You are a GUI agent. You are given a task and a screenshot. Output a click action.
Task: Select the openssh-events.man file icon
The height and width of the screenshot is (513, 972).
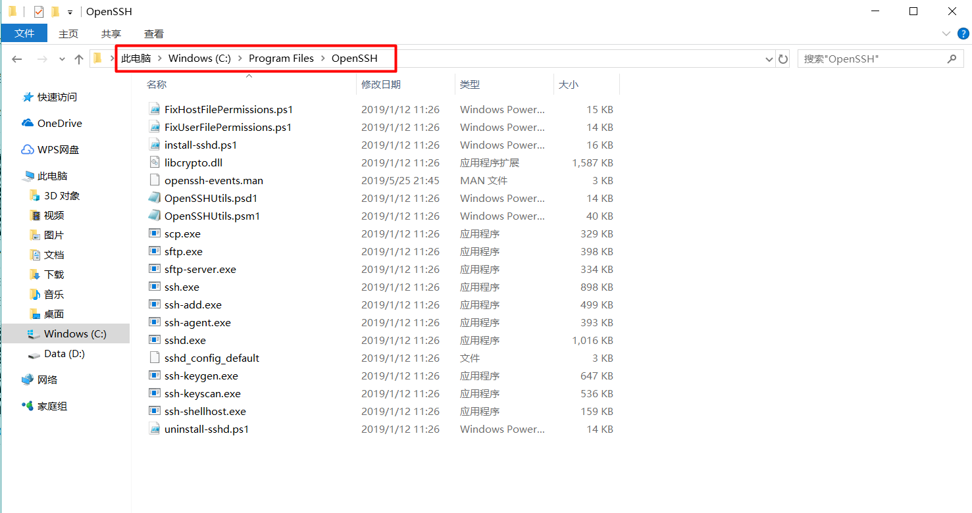click(x=155, y=180)
